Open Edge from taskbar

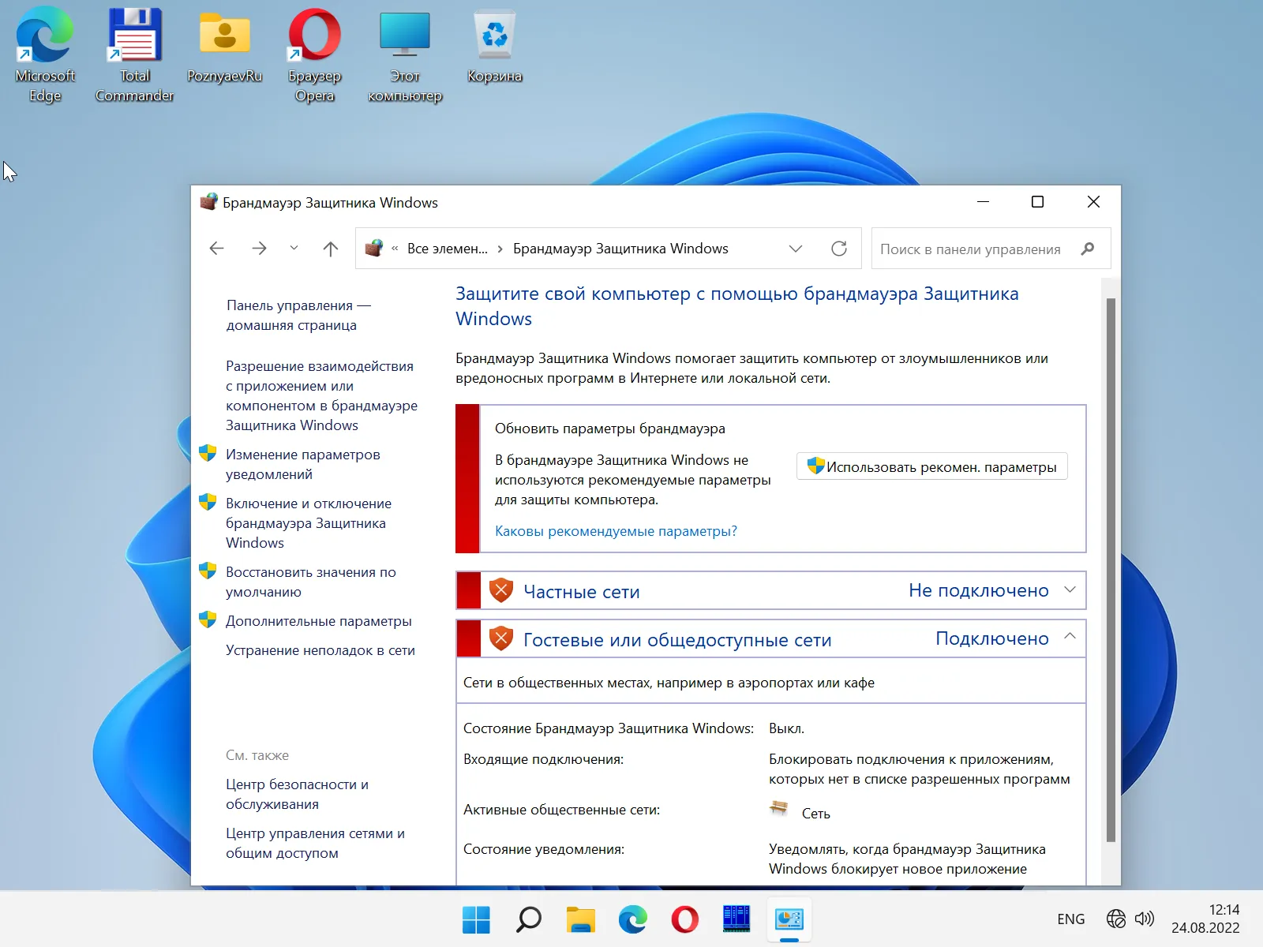(632, 919)
